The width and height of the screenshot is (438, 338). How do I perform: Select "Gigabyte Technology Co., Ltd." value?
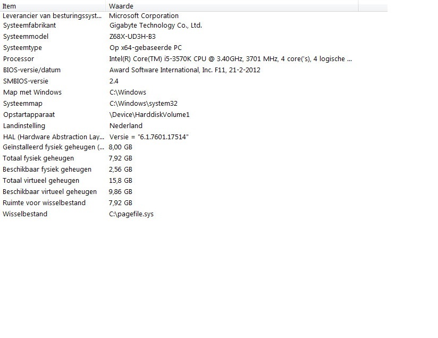coord(156,26)
